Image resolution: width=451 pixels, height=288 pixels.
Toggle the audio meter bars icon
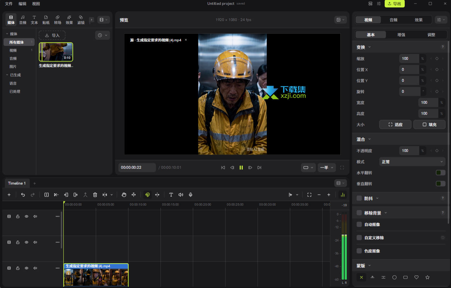[x=343, y=195]
